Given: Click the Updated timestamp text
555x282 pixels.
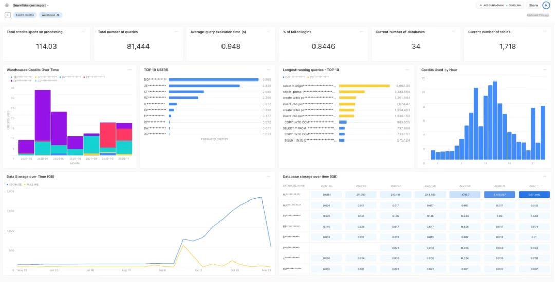Looking at the screenshot, I should pyautogui.click(x=538, y=15).
